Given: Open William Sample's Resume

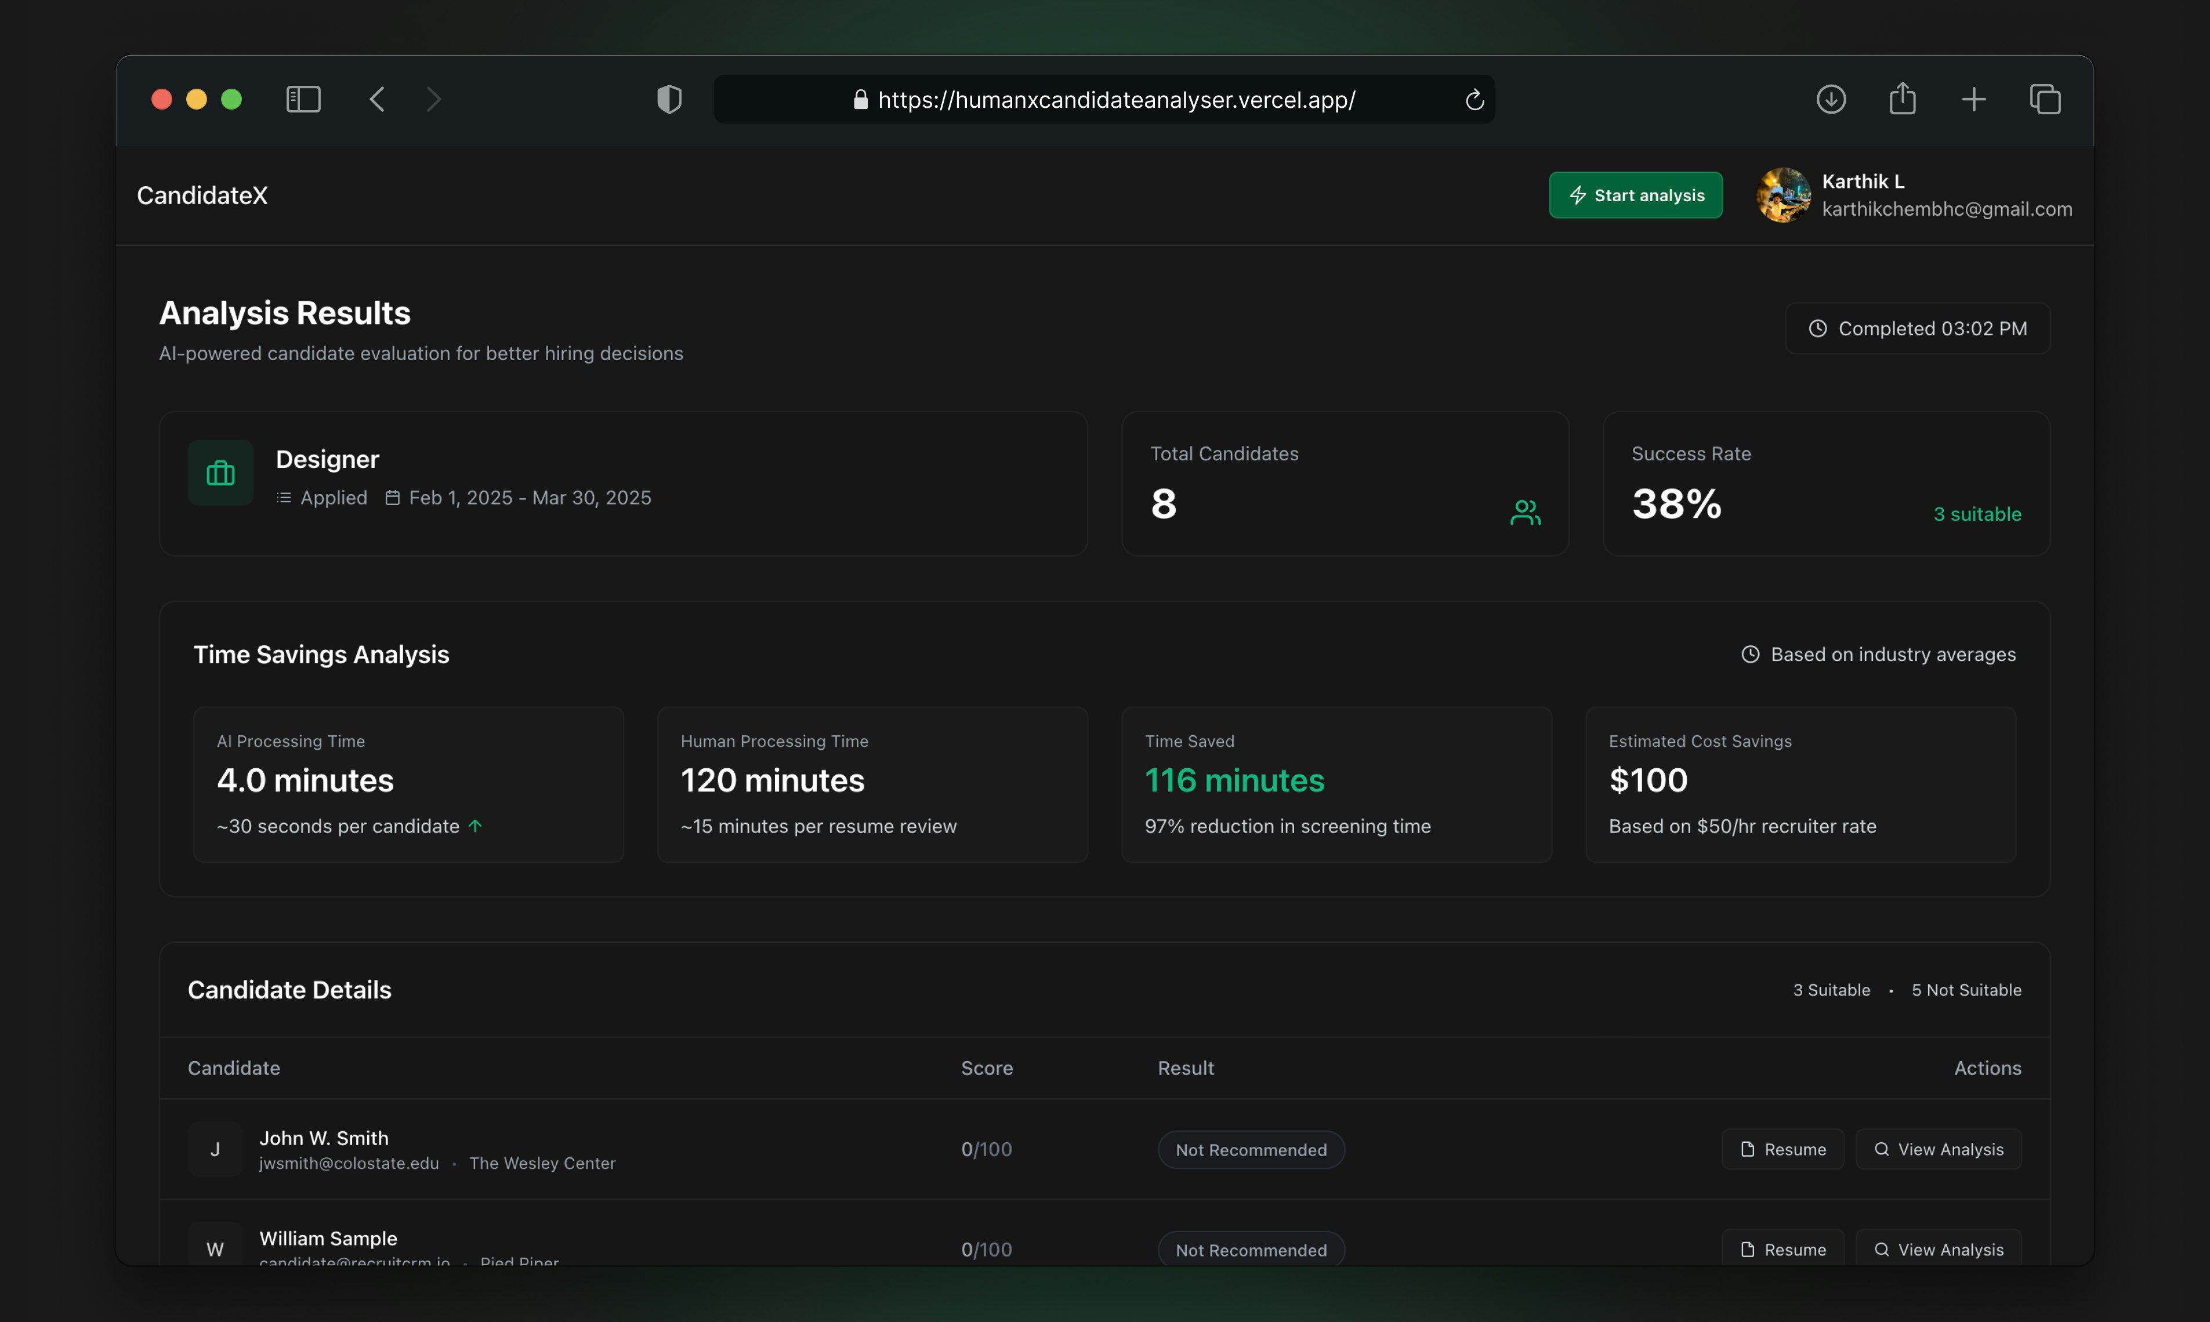Looking at the screenshot, I should [1783, 1249].
